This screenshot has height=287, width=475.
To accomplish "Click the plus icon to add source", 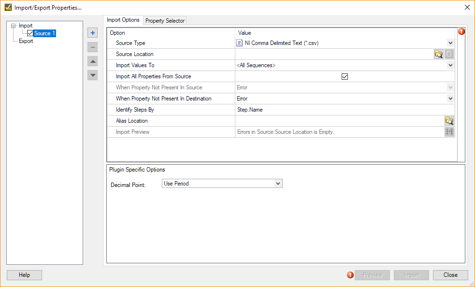I will point(93,33).
